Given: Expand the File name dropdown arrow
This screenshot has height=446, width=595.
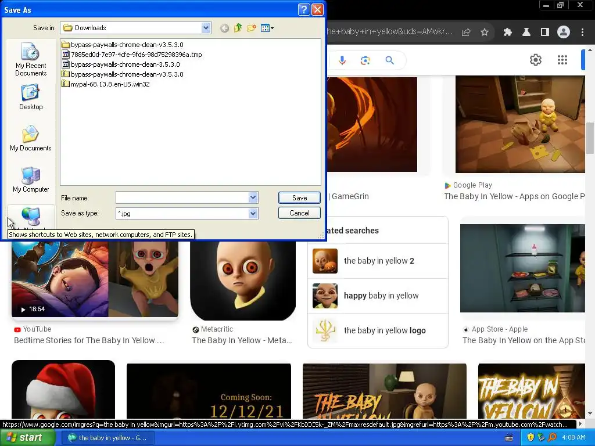Looking at the screenshot, I should 253,197.
